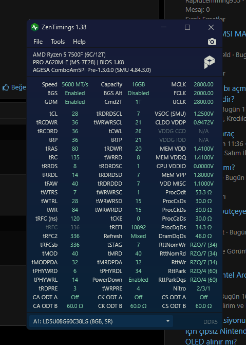Viewport: 246px width, 345px height.
Task: Click the AGESA ComboAm5PI version line
Action: (x=92, y=70)
